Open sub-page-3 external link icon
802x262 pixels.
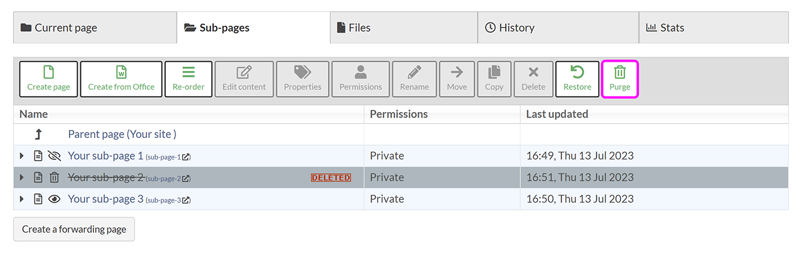pyautogui.click(x=186, y=200)
